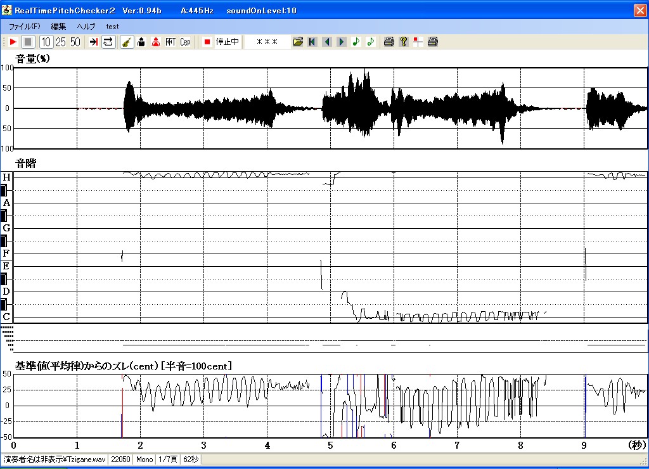The width and height of the screenshot is (649, 469).
Task: Click the Mono status cell
Action: pos(145,459)
